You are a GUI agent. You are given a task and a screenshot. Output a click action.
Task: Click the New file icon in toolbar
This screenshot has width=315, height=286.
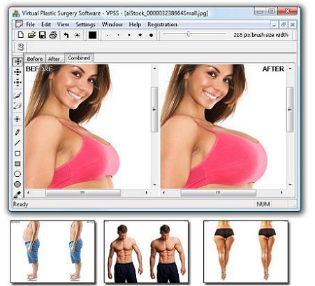(x=21, y=35)
